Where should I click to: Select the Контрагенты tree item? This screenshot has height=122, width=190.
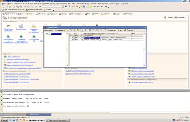coord(56,34)
